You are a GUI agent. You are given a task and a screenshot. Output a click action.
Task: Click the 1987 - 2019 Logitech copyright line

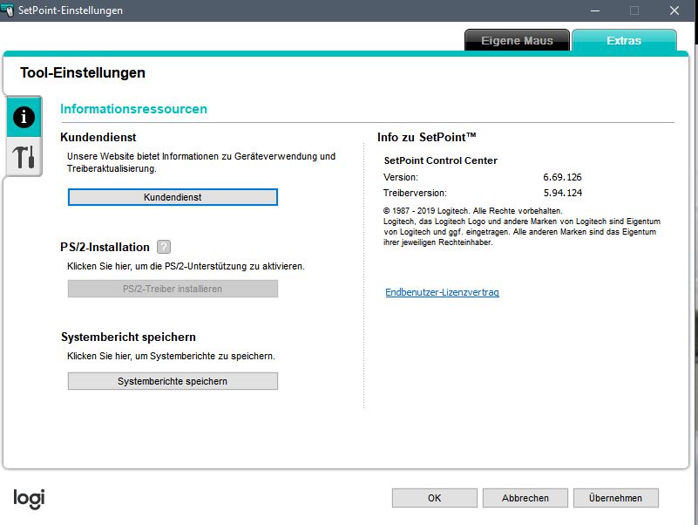(x=473, y=211)
